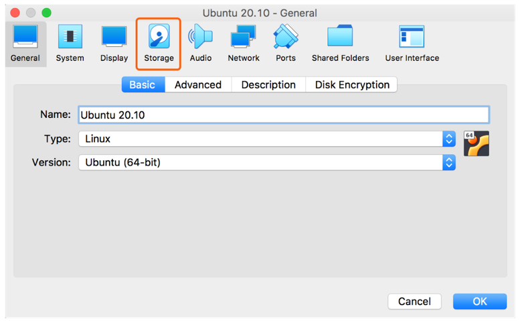Open the General settings section
Image resolution: width=520 pixels, height=321 pixels.
point(25,44)
